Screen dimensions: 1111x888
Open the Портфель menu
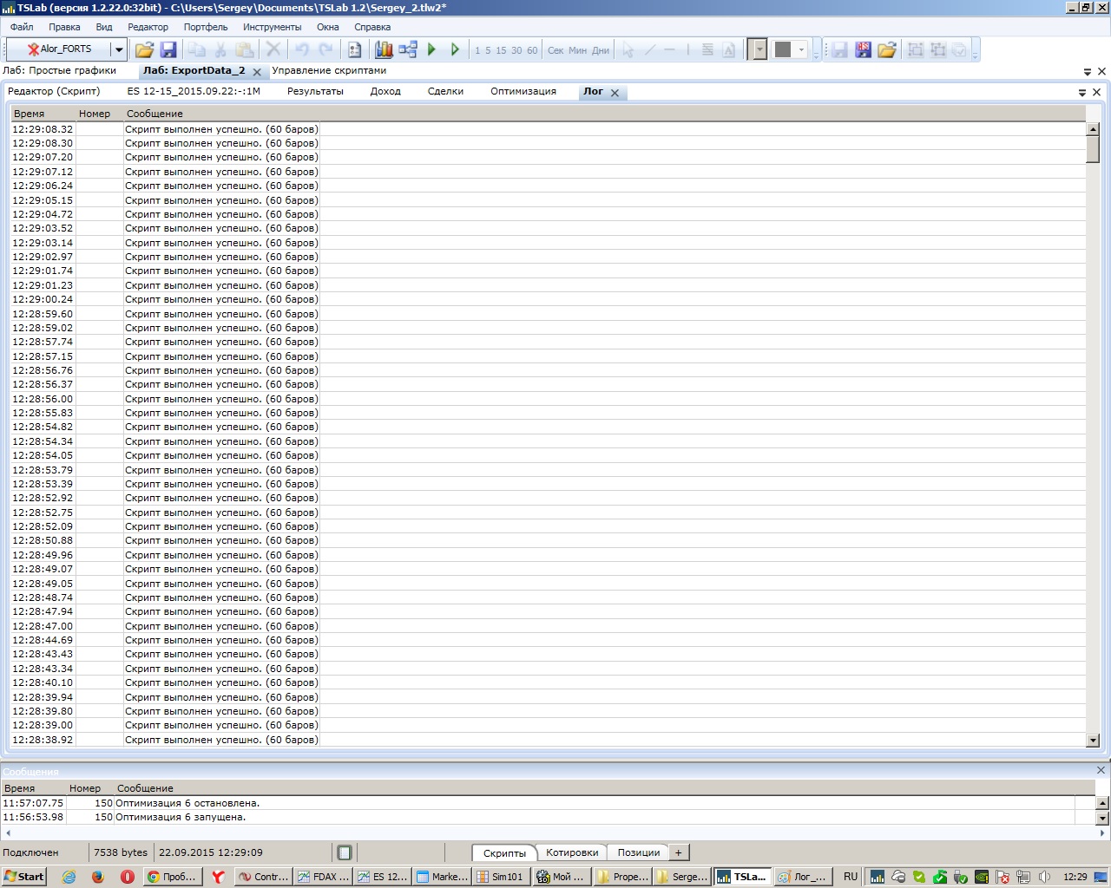[206, 27]
